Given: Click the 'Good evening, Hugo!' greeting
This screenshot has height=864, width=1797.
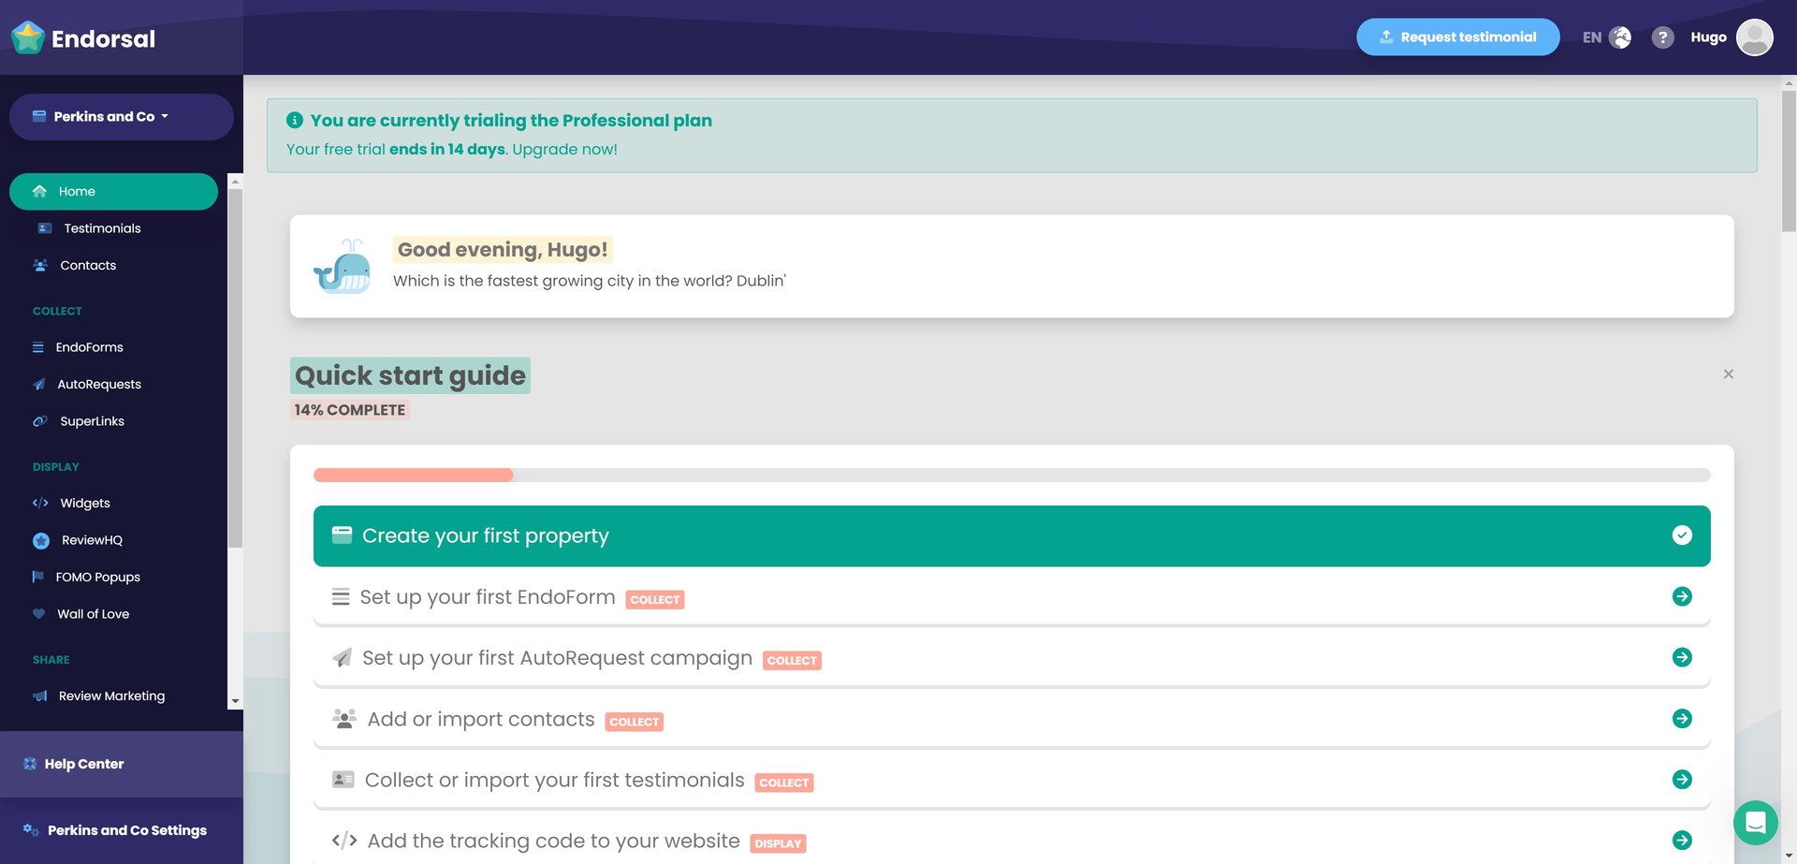Looking at the screenshot, I should 503,250.
